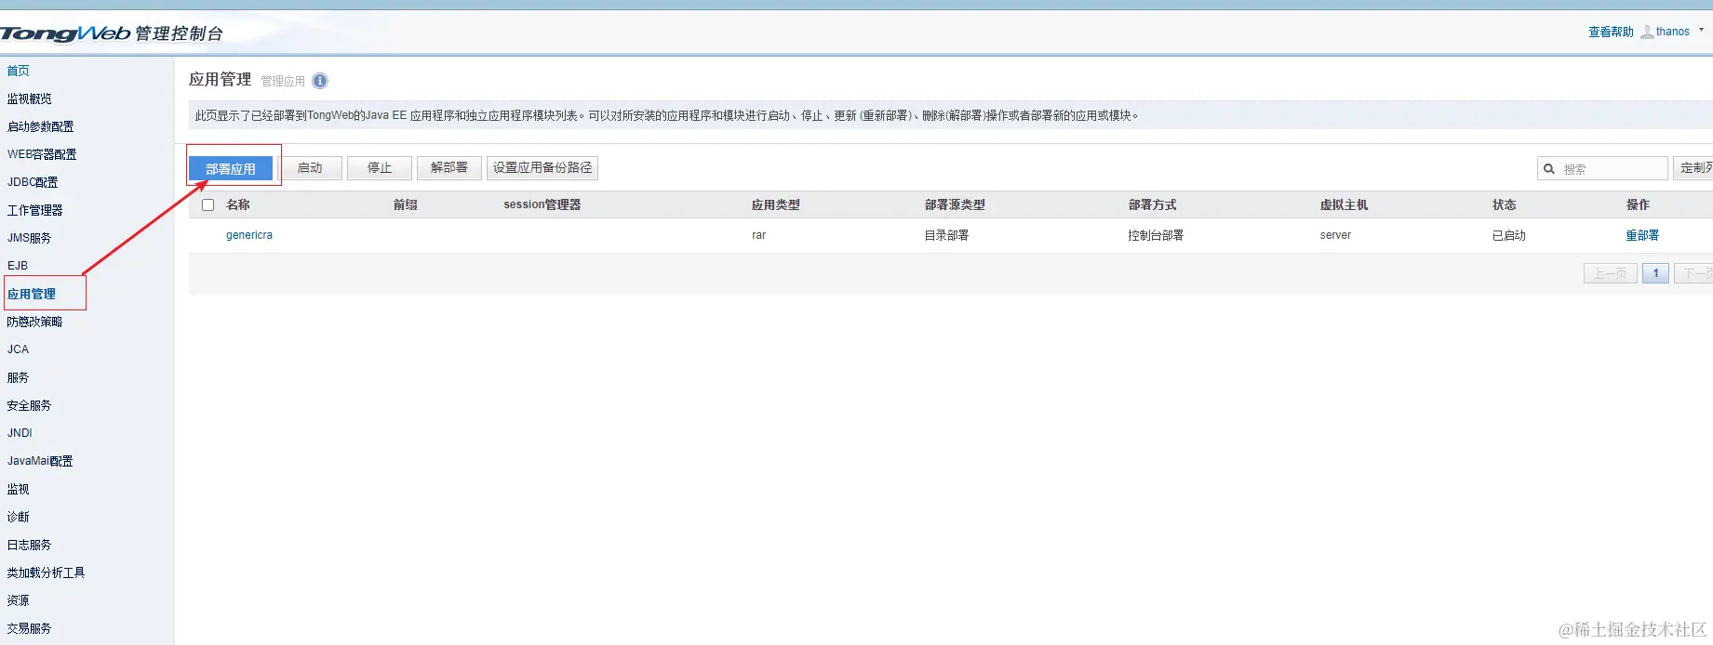
Task: Go to page 1 in the pagination
Action: [x=1655, y=273]
